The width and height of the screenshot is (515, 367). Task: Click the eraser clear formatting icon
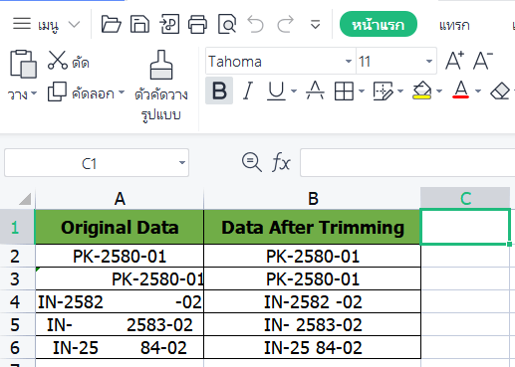(x=500, y=91)
